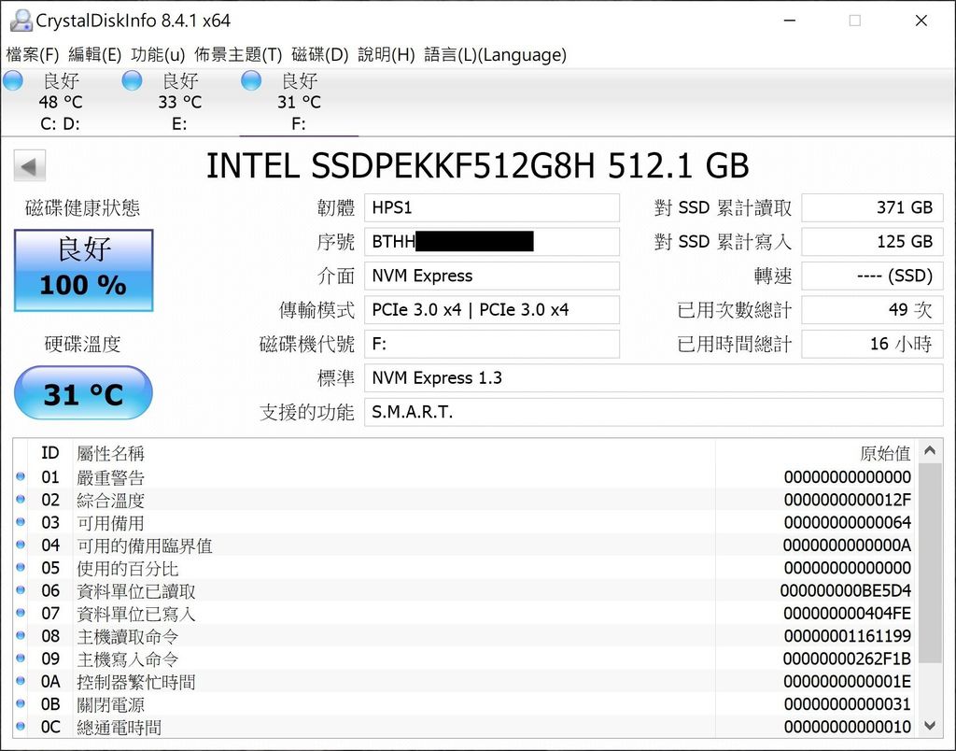This screenshot has height=751, width=956.
Task: Click drive E: blue health status icon
Action: [x=131, y=81]
